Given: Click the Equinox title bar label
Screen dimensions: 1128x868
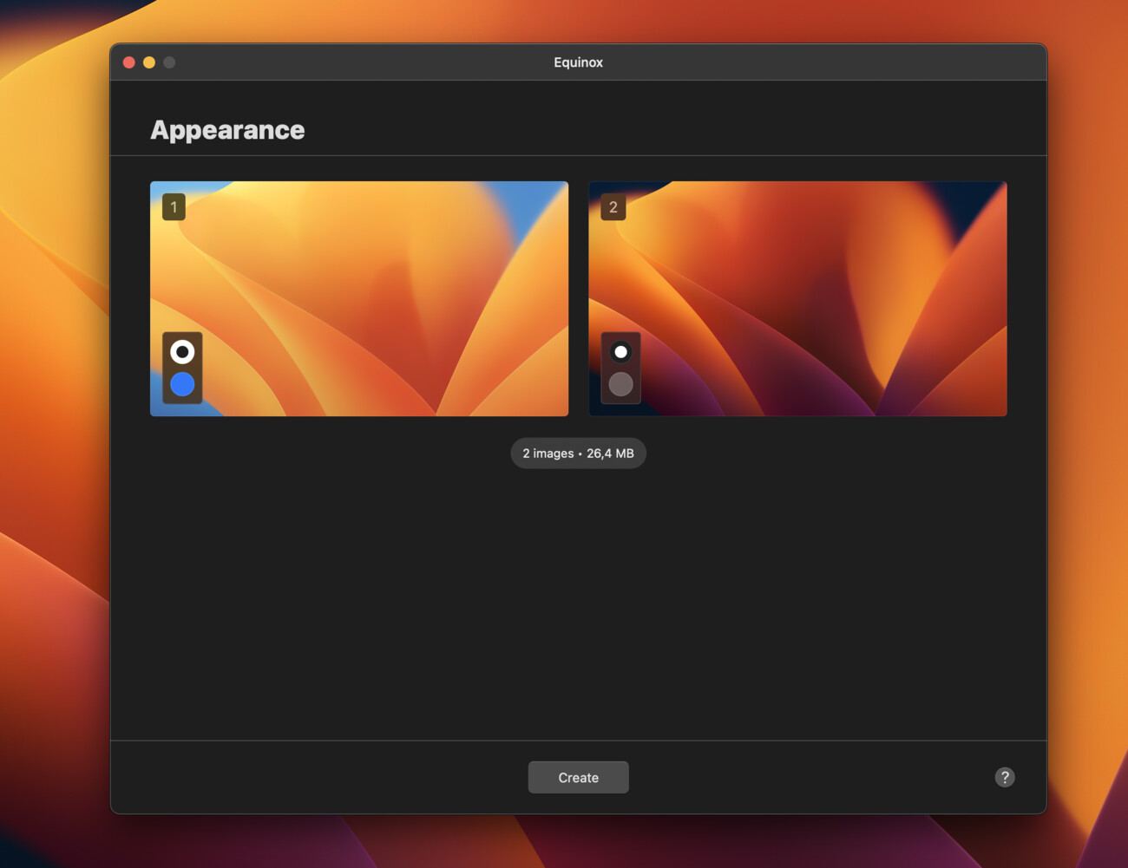Looking at the screenshot, I should pyautogui.click(x=578, y=62).
